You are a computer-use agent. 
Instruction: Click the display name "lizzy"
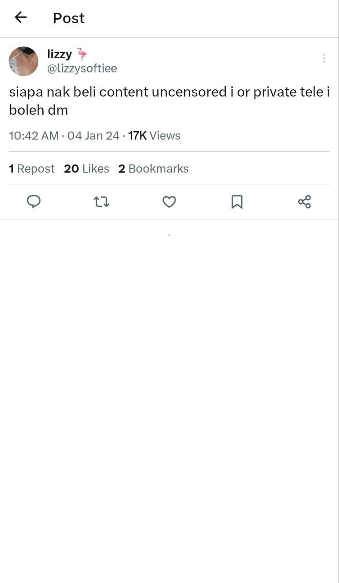[x=60, y=54]
